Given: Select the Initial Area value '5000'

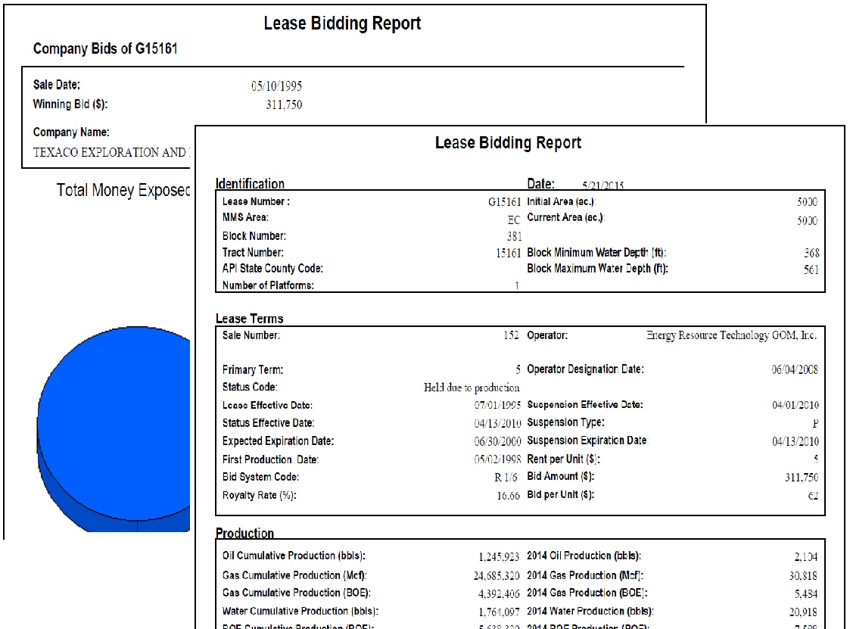Looking at the screenshot, I should 807,201.
